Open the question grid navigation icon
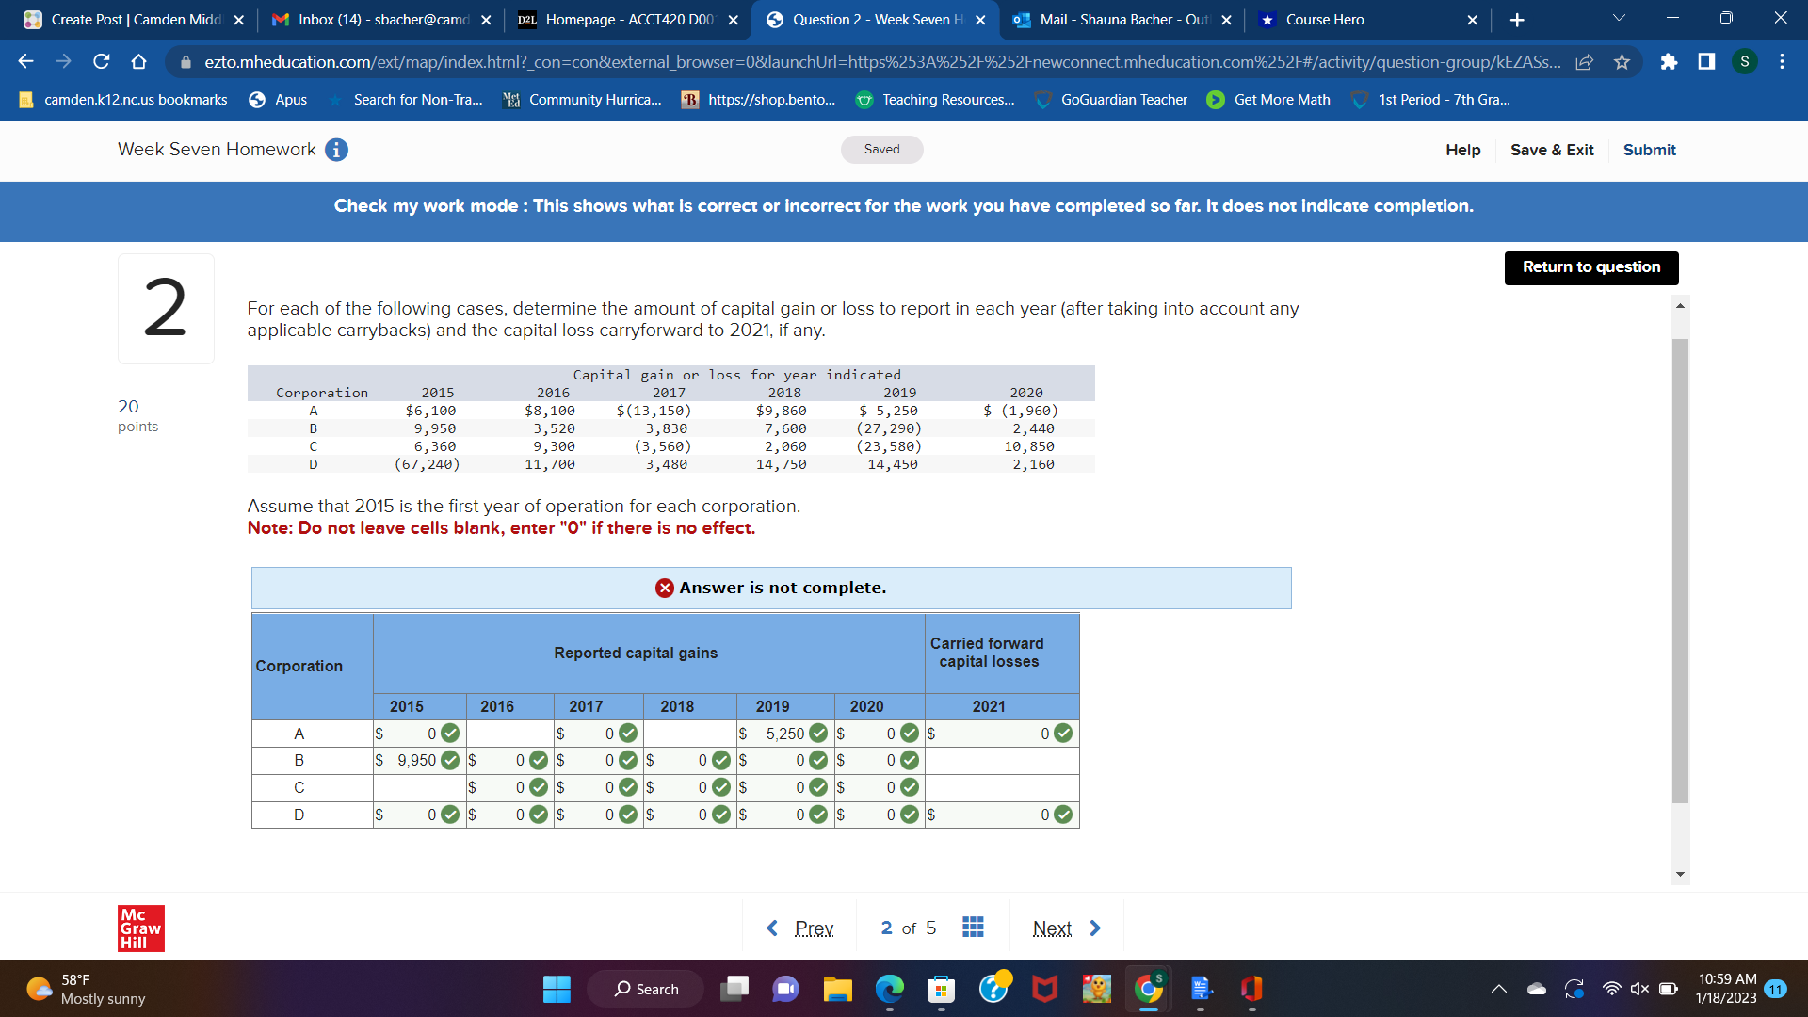Viewport: 1808px width, 1017px height. [973, 928]
